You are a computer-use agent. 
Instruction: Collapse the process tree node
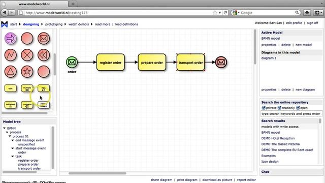7,132
